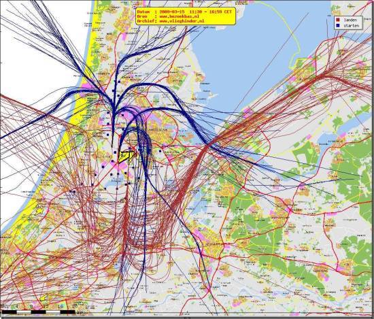Image resolution: width=374 pixels, height=319 pixels.
Task: Click the Bron label in info box
Action: tap(142, 16)
